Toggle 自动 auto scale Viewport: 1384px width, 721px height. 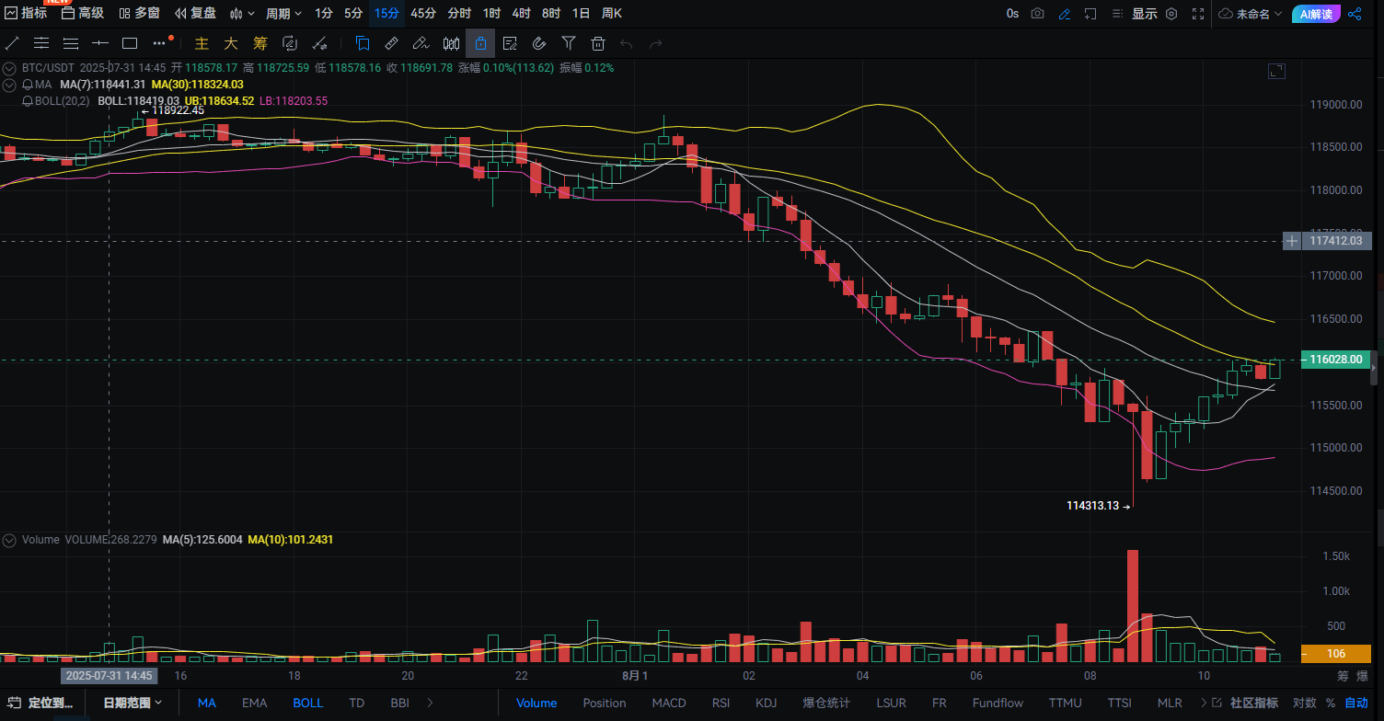tap(1356, 703)
